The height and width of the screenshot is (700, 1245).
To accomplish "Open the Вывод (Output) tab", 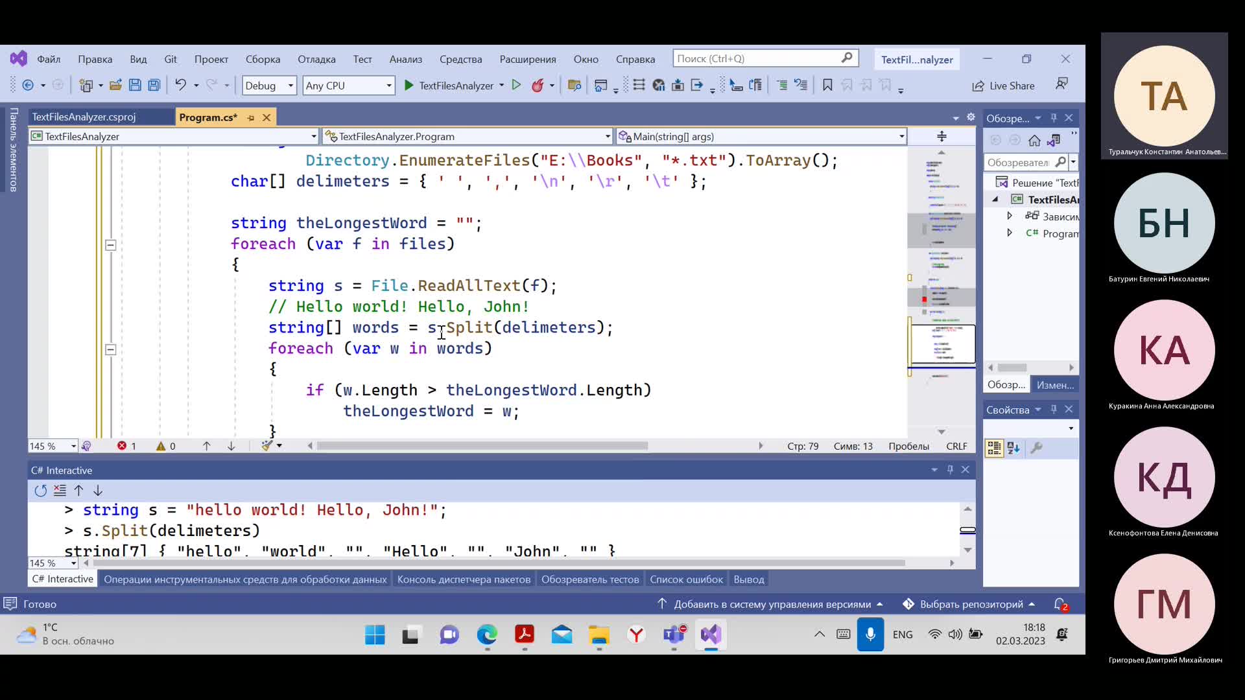I will (x=749, y=579).
